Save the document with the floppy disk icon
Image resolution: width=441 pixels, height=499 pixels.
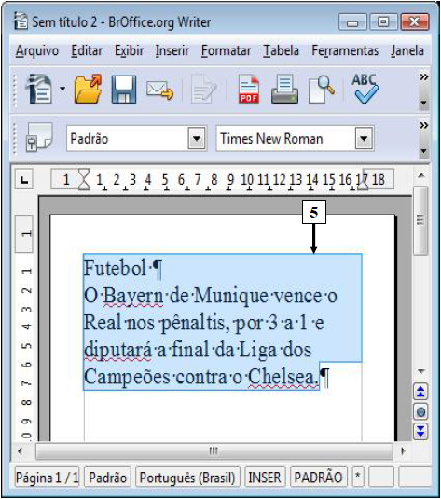124,90
